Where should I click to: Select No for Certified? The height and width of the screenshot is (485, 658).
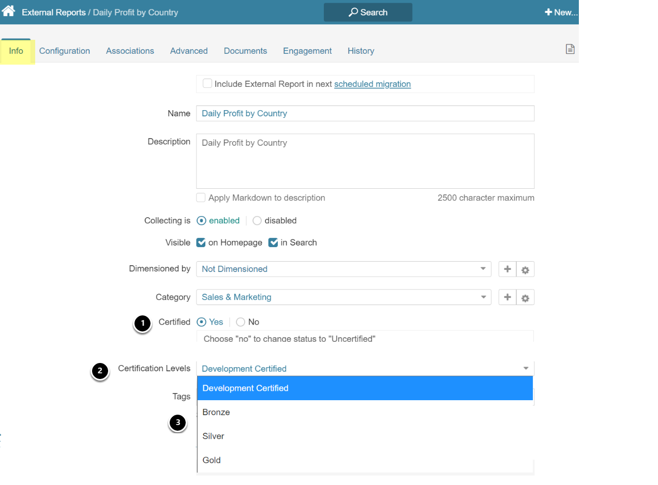(x=241, y=322)
